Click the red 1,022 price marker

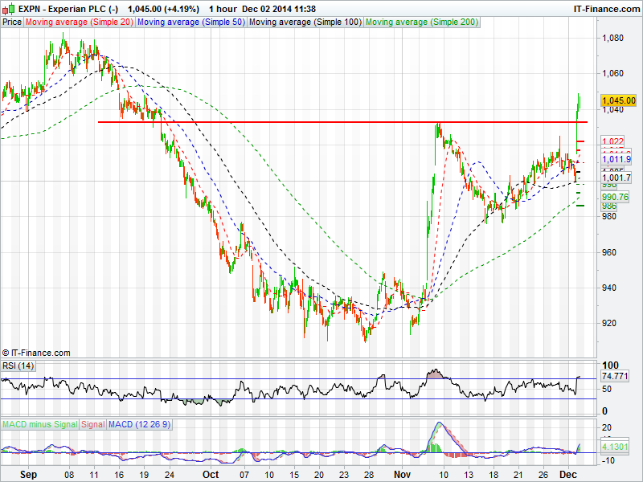coord(613,141)
